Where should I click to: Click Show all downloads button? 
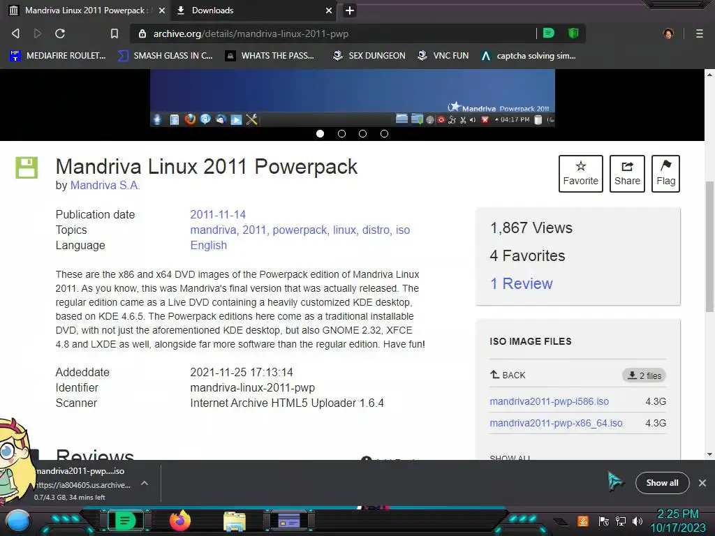(x=662, y=483)
